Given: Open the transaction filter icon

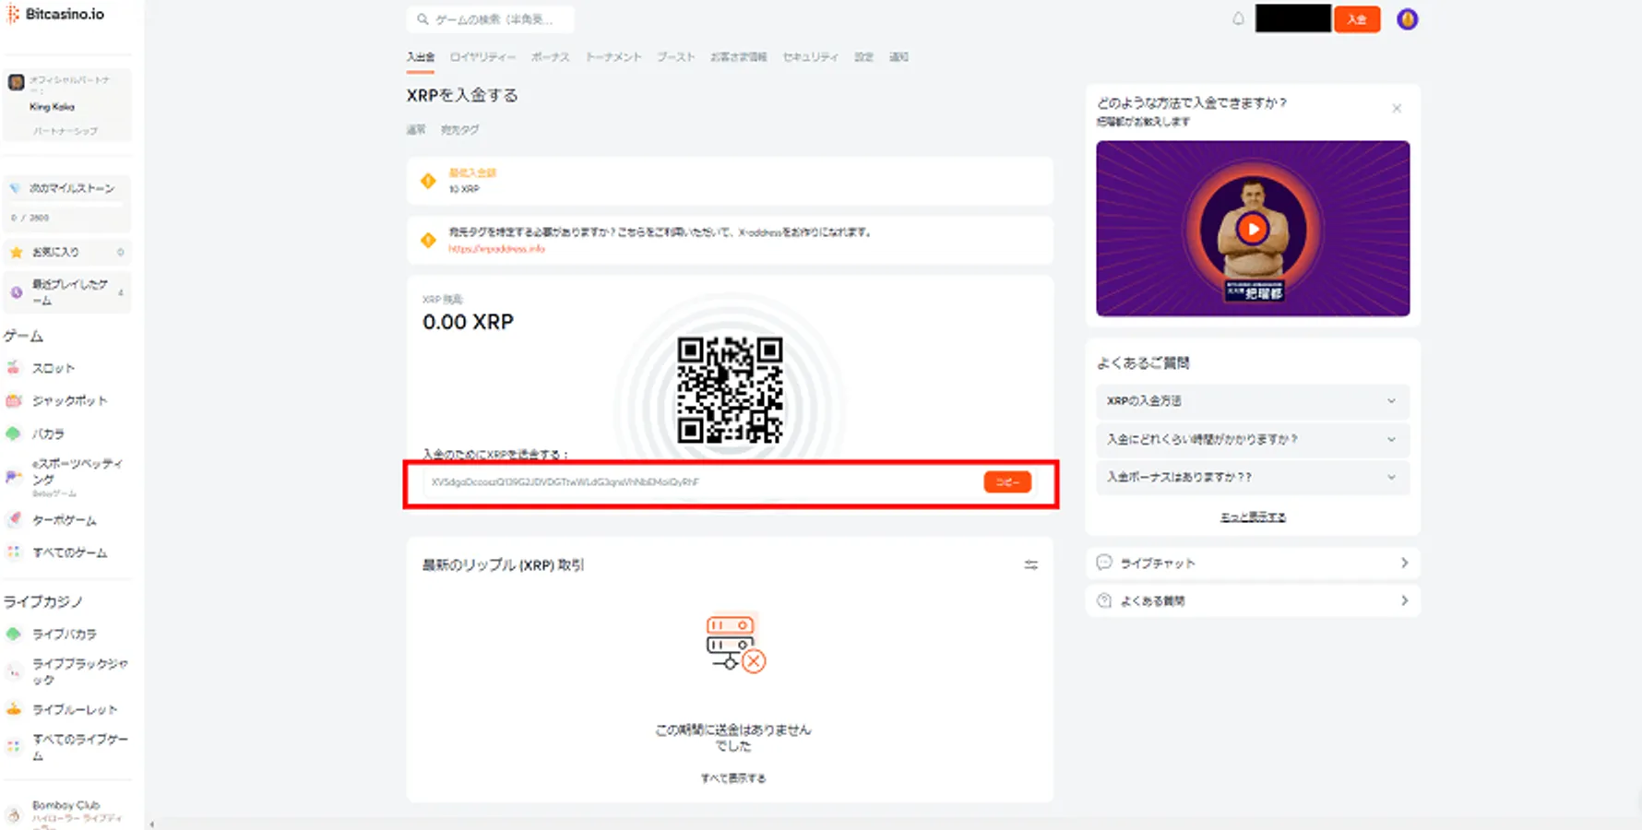Looking at the screenshot, I should (1030, 564).
